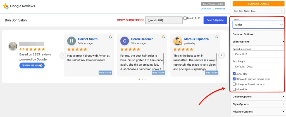Screen dimensions: 286x117
Task: Open Ceren Ozdemir's profile name link
Action: 142,39
